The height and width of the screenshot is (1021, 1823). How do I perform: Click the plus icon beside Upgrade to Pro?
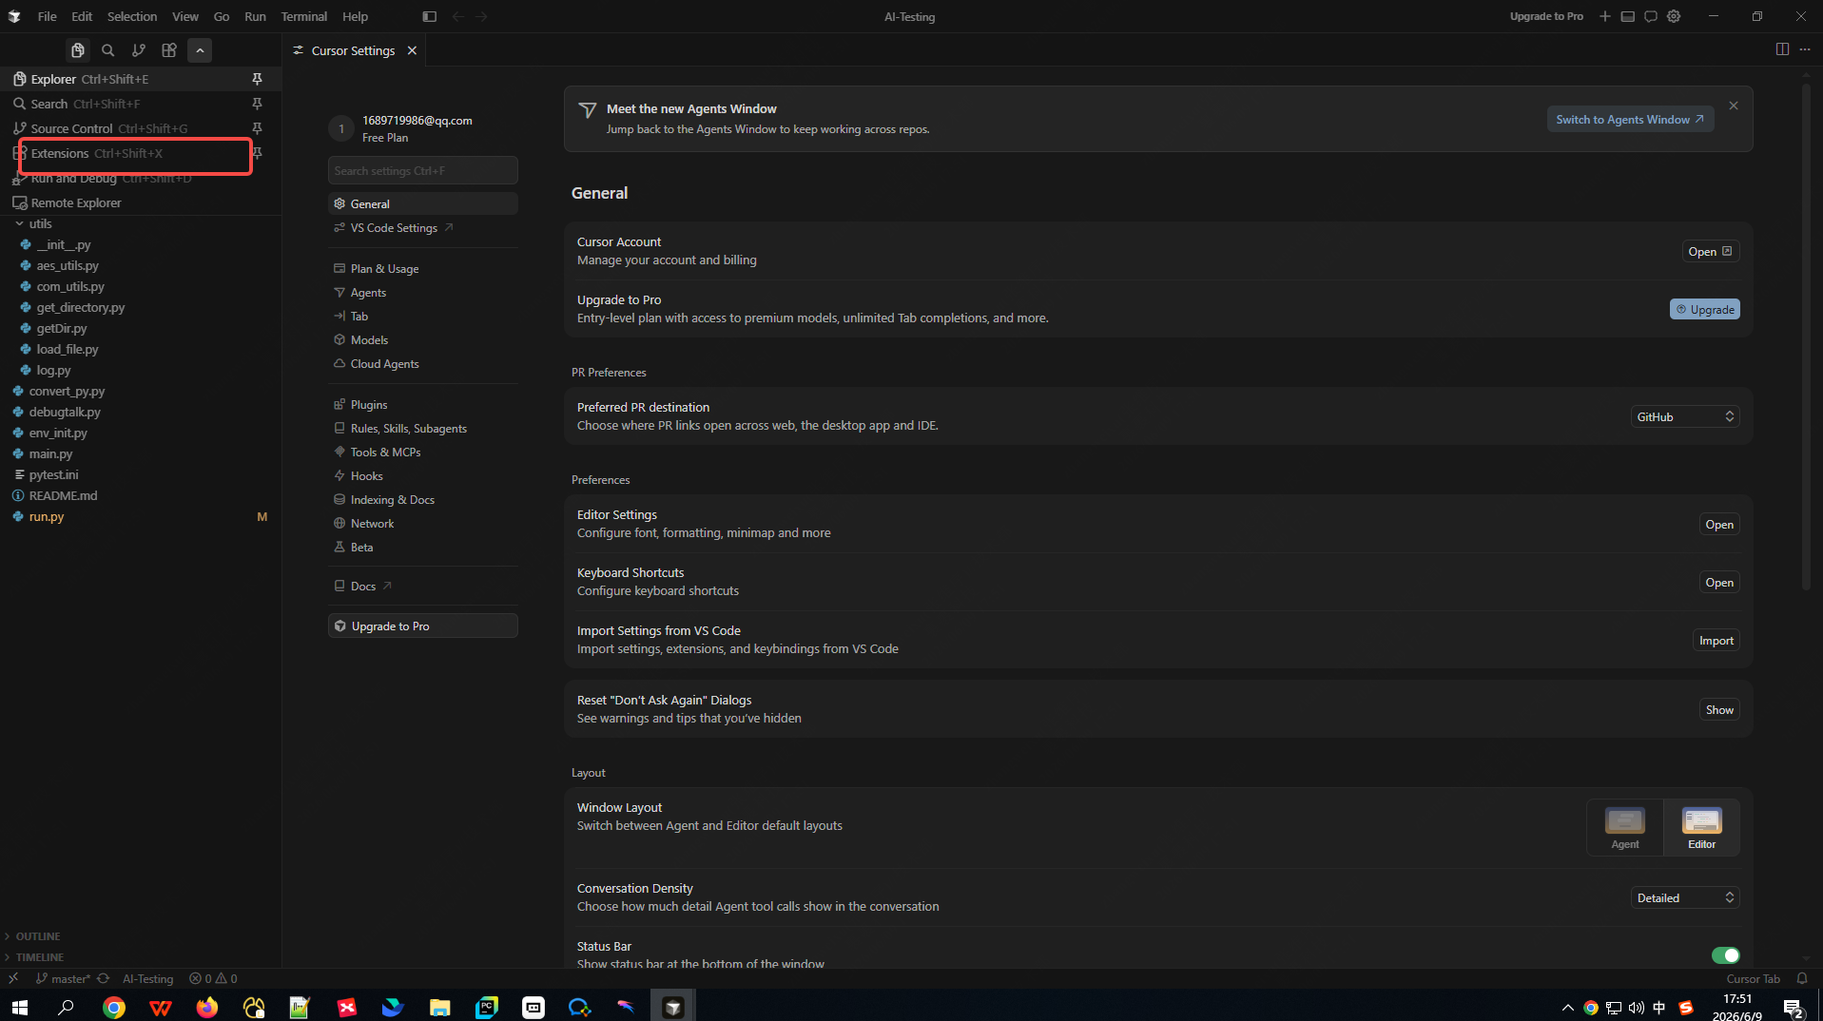1605,16
